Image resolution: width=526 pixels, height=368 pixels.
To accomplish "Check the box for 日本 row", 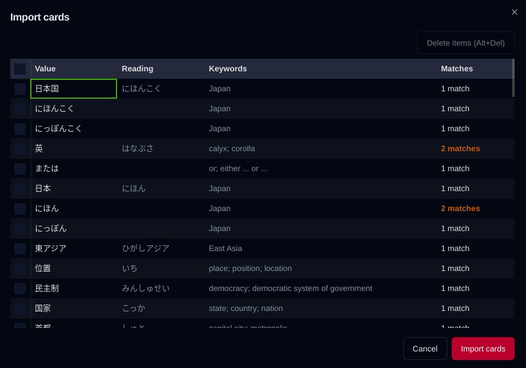I will (x=20, y=189).
